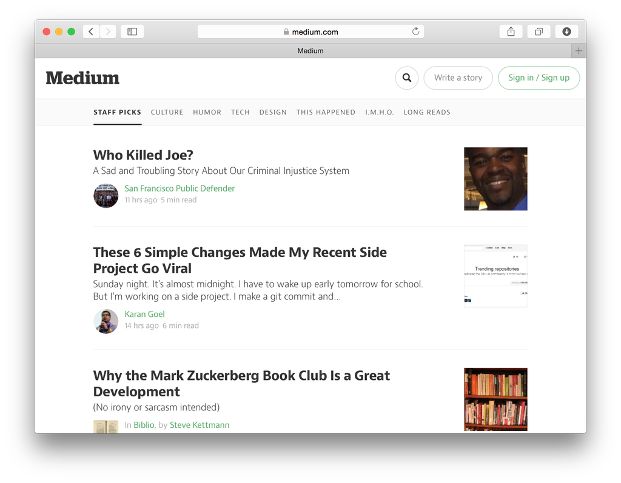Add a new tab with plus
The height and width of the screenshot is (483, 621).
[579, 51]
